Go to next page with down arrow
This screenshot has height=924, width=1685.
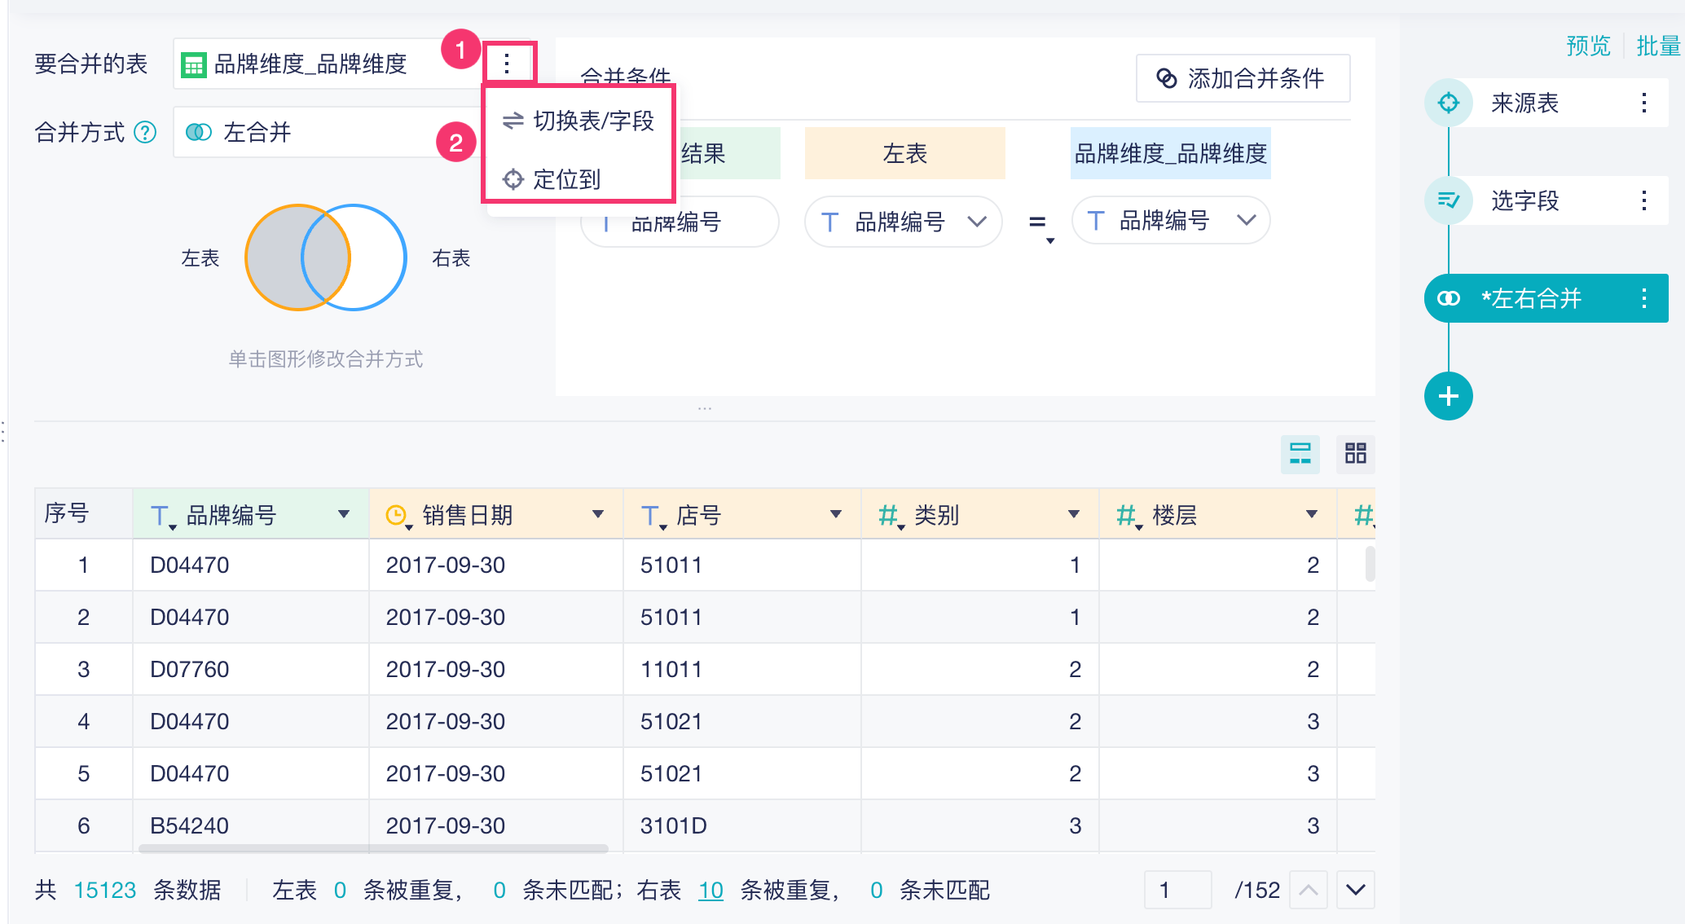tap(1355, 890)
